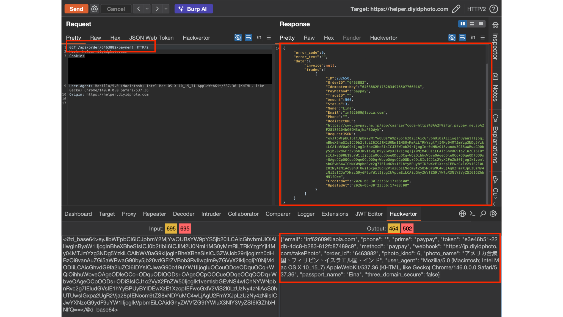Viewport: 563px width, 317px height.
Task: Switch Response view to Hex tab
Action: (329, 38)
